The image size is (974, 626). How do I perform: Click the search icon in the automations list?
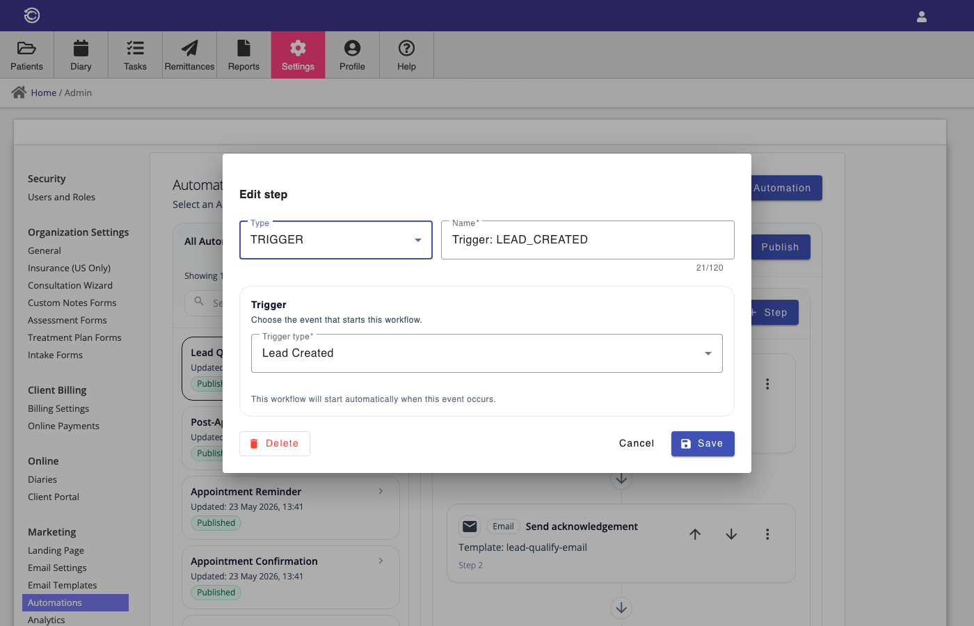click(x=199, y=301)
